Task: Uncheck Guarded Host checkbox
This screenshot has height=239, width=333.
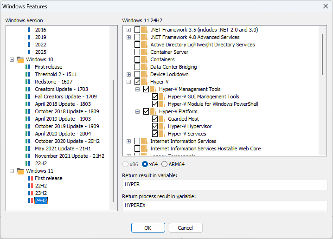Action: pyautogui.click(x=155, y=119)
